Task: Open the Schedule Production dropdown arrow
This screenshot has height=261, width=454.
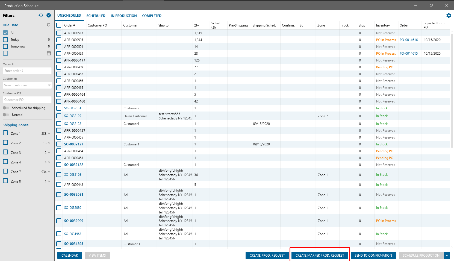Action: [447, 256]
